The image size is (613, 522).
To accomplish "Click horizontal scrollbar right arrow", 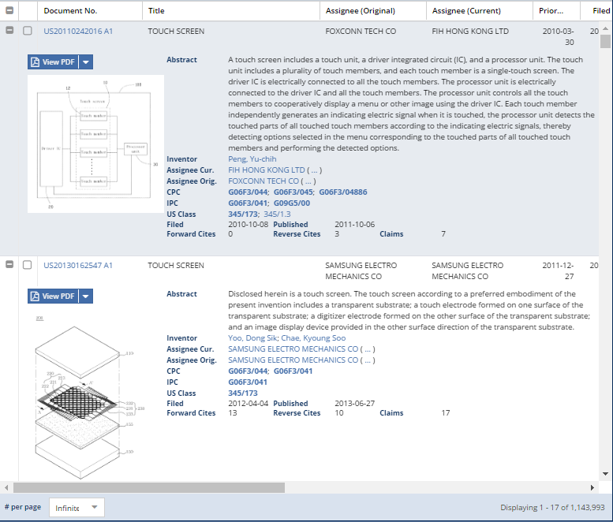I will click(x=592, y=487).
